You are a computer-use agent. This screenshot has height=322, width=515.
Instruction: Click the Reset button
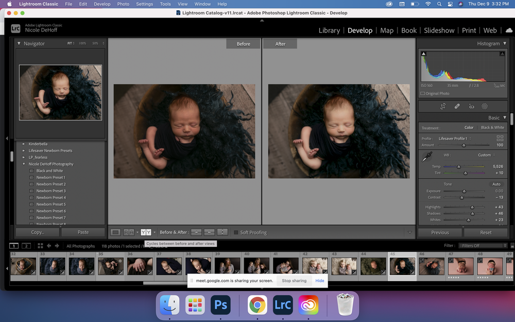[x=486, y=233]
